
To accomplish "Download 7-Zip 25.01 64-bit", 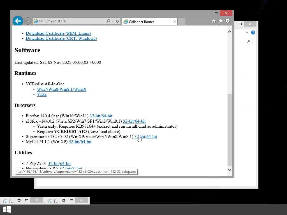I will [65, 163].
